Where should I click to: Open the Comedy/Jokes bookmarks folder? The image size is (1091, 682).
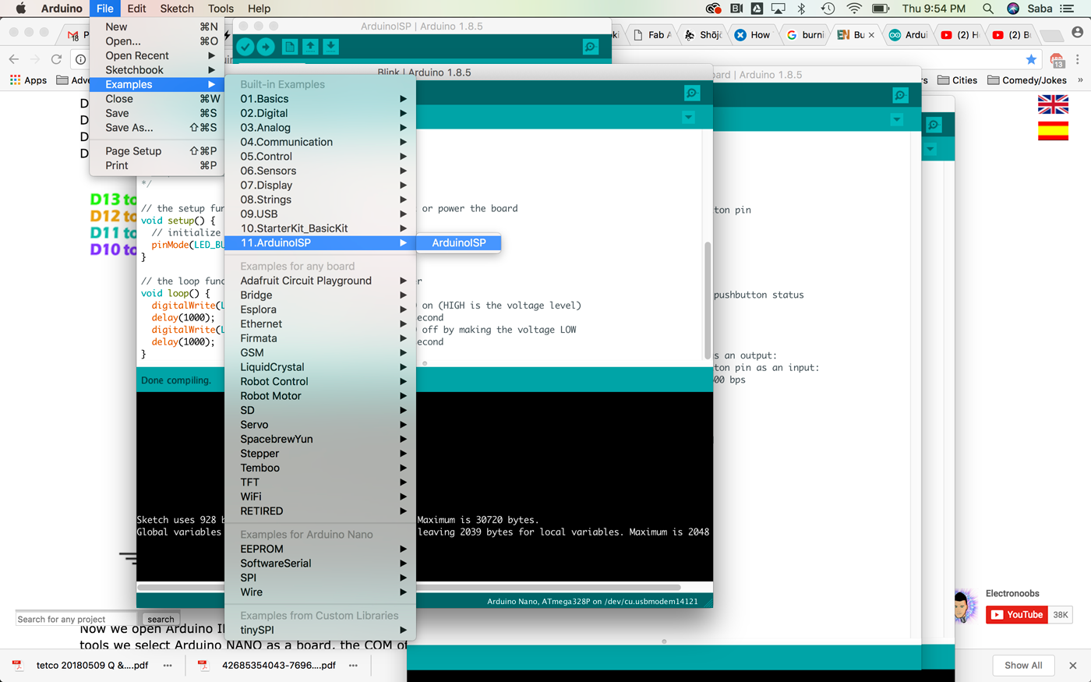[1026, 80]
